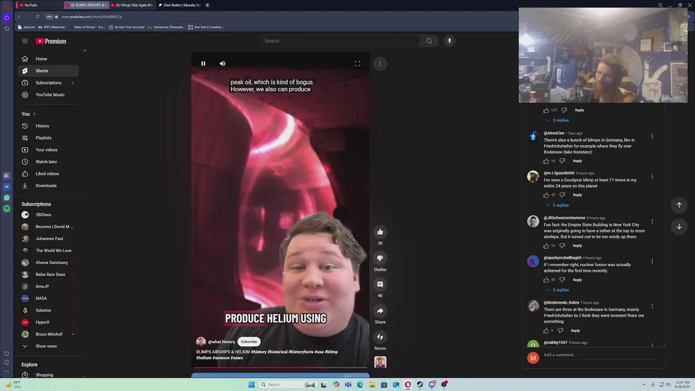Screen dimensions: 695x391
Task: Open Shopping under Explore
Action: [x=48, y=375]
